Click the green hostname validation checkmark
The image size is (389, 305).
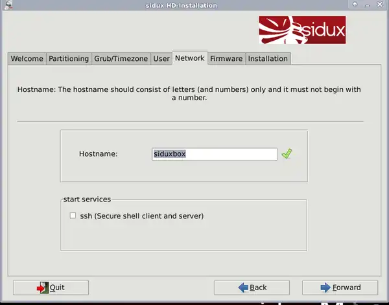287,154
